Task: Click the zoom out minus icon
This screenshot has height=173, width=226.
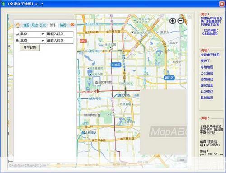Action: pyautogui.click(x=180, y=21)
